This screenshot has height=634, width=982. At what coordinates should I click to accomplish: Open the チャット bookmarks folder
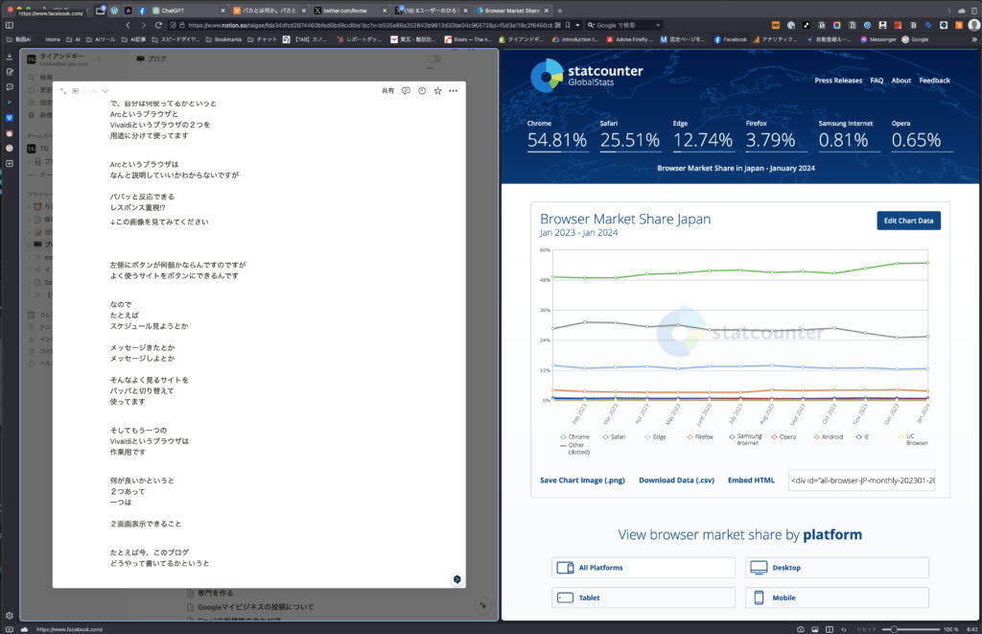[262, 39]
